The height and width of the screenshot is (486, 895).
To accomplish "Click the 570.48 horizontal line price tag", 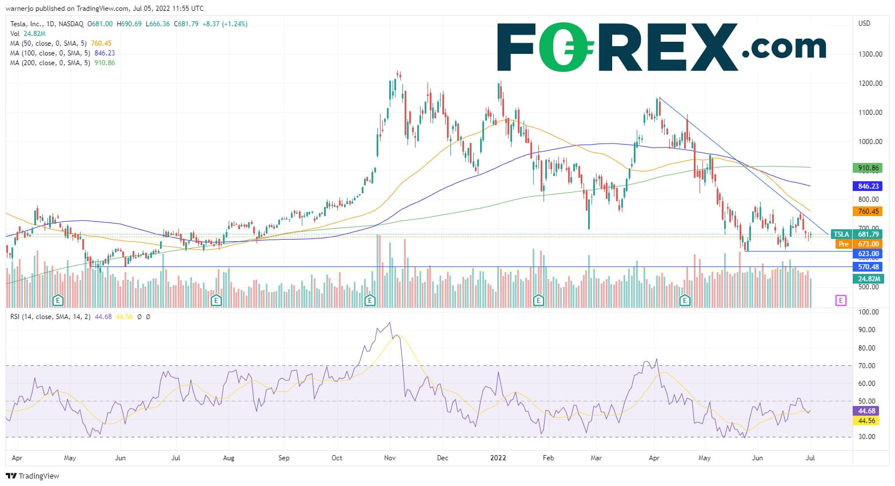I will (868, 267).
